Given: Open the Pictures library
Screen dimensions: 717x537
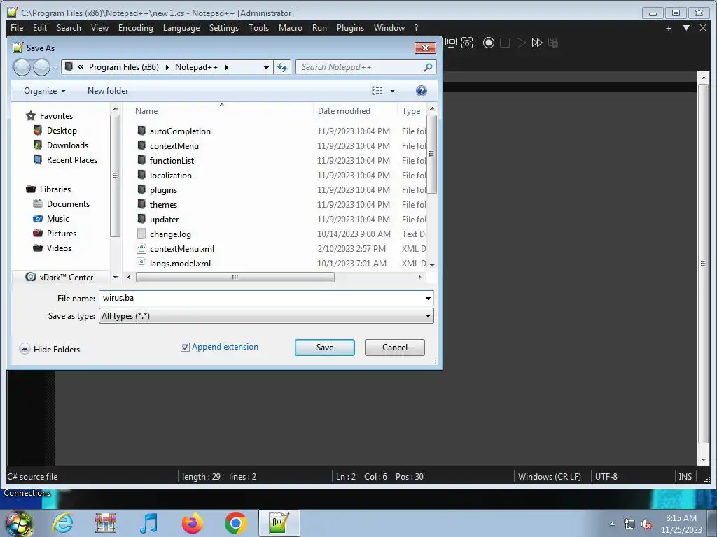Looking at the screenshot, I should [62, 233].
